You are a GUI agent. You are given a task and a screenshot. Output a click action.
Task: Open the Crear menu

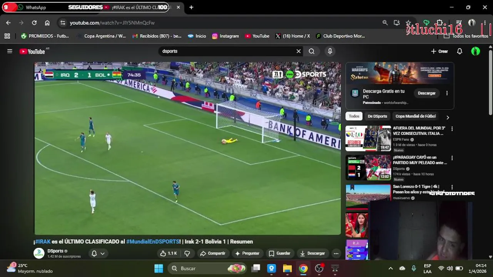point(439,51)
